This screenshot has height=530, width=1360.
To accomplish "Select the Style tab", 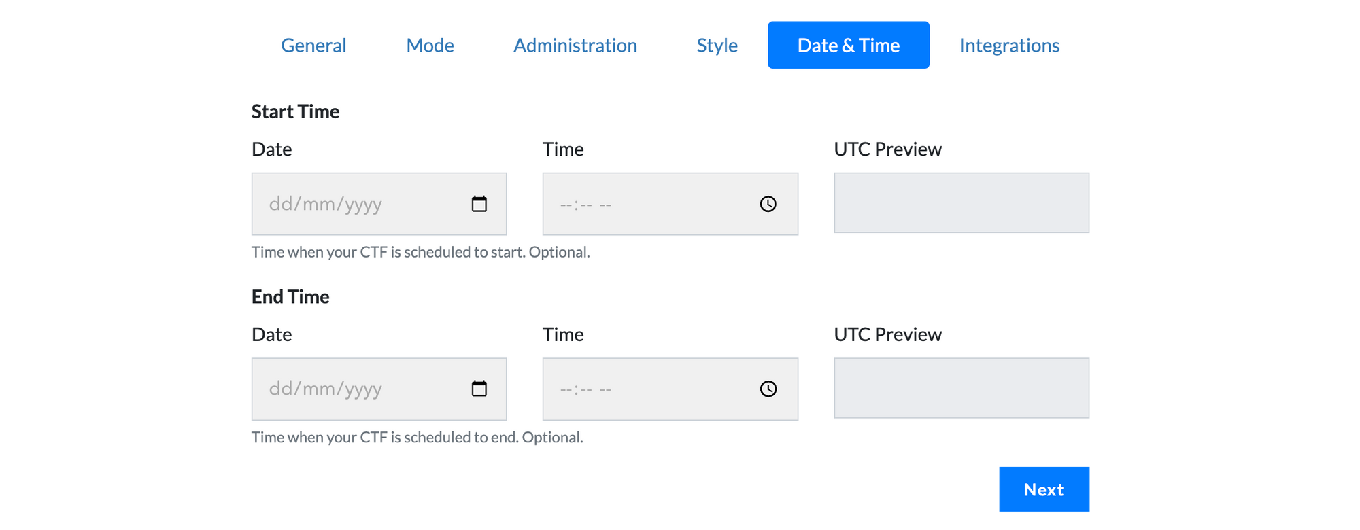I will click(x=716, y=45).
